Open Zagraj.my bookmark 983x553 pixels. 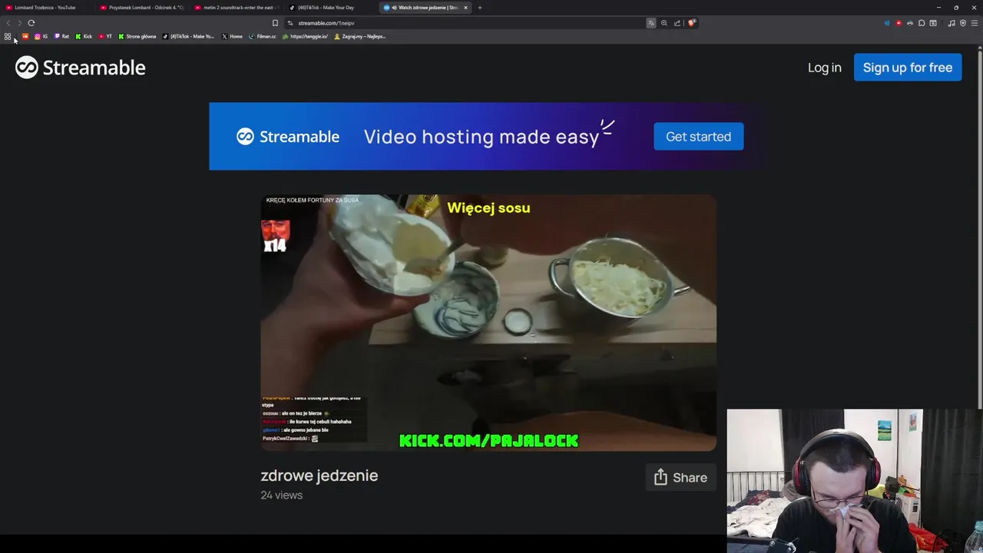[359, 36]
